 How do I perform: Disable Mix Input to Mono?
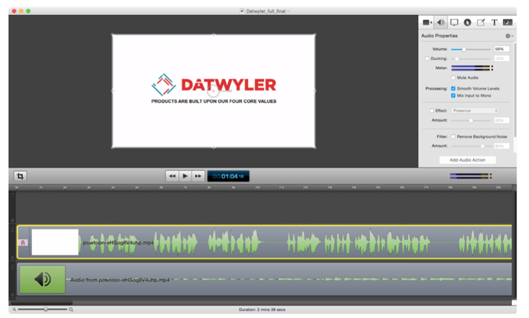[454, 95]
